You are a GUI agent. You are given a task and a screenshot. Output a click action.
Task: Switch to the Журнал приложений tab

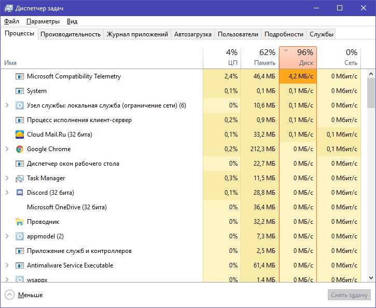[x=137, y=34]
